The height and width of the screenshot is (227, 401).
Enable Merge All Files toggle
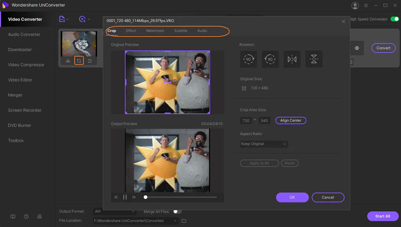[177, 212]
